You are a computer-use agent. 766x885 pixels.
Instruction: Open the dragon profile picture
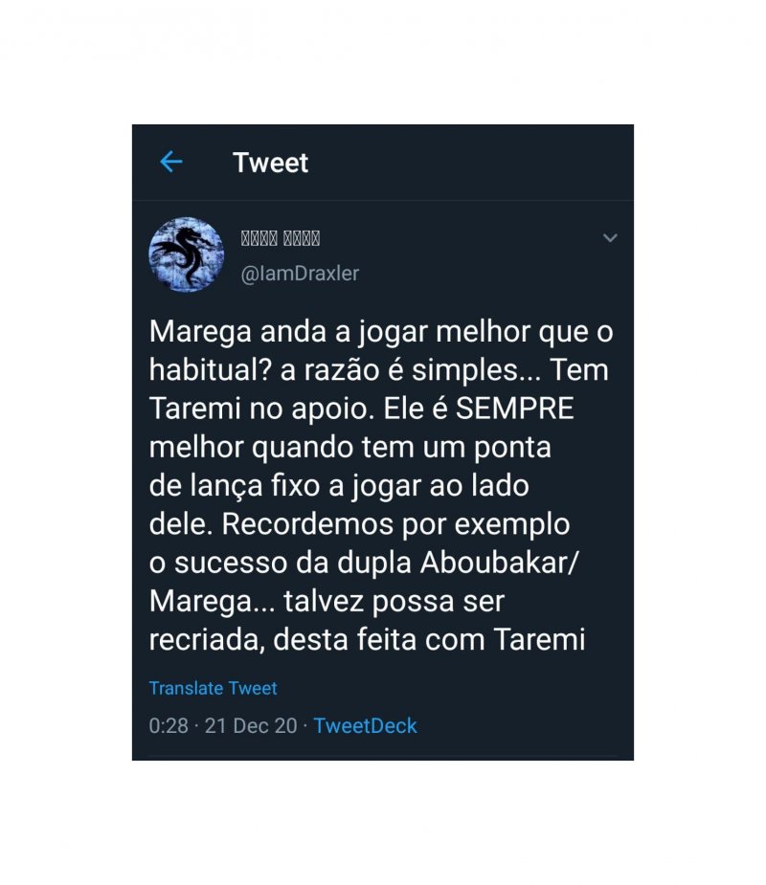tap(187, 254)
